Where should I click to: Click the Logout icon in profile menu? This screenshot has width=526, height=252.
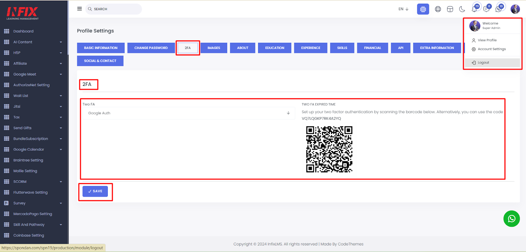click(x=474, y=63)
